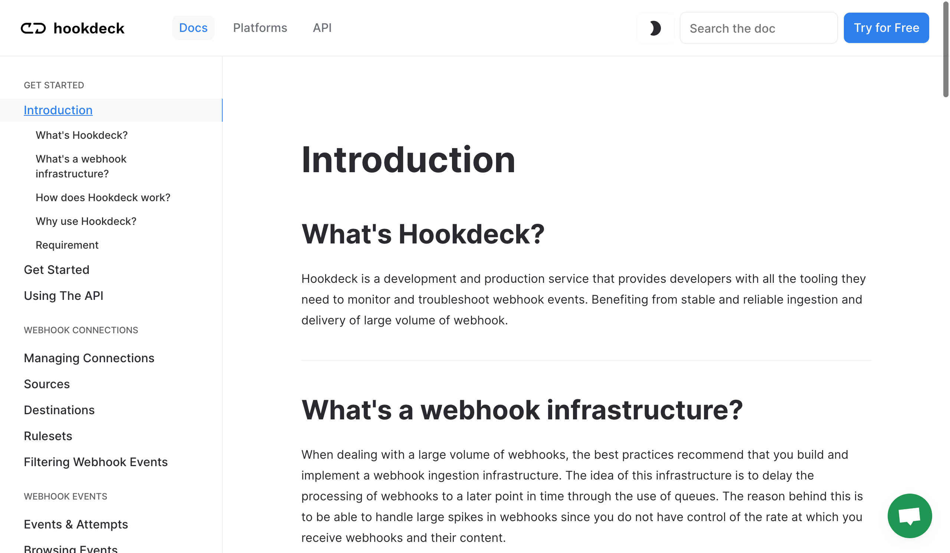This screenshot has width=950, height=553.
Task: Jump to What's Hookdeck? section link
Action: (82, 135)
